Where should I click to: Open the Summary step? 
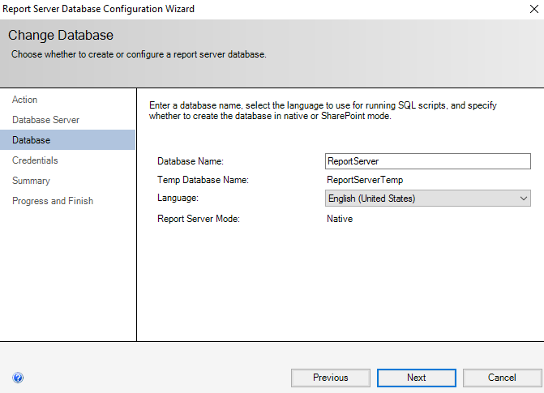(x=32, y=181)
